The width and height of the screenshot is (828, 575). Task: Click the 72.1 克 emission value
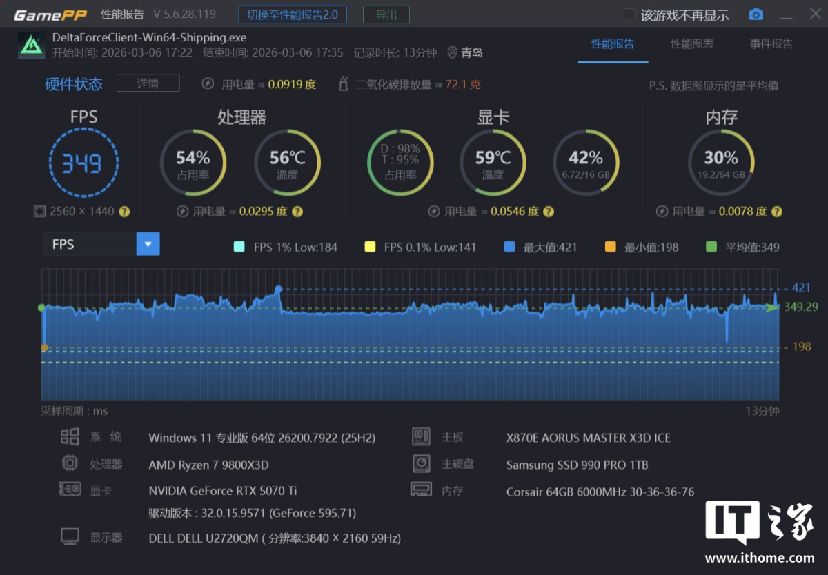463,84
